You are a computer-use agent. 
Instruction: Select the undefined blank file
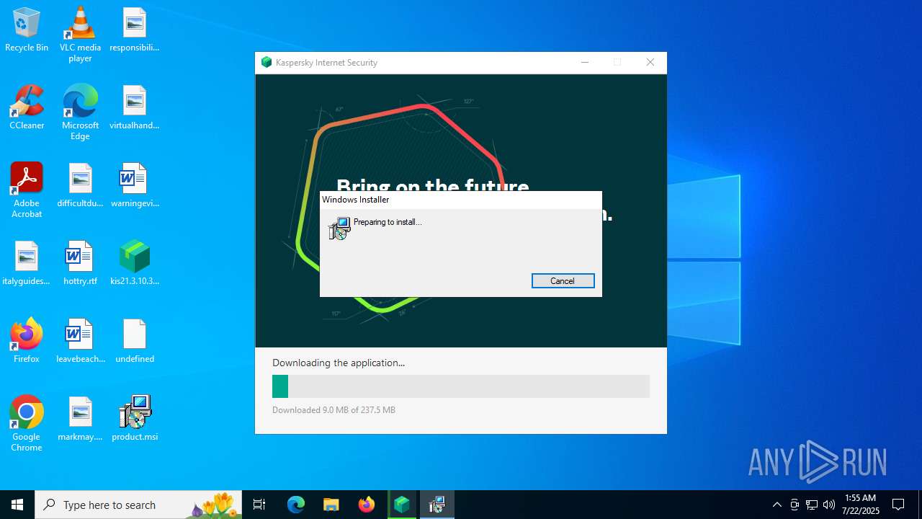click(135, 342)
